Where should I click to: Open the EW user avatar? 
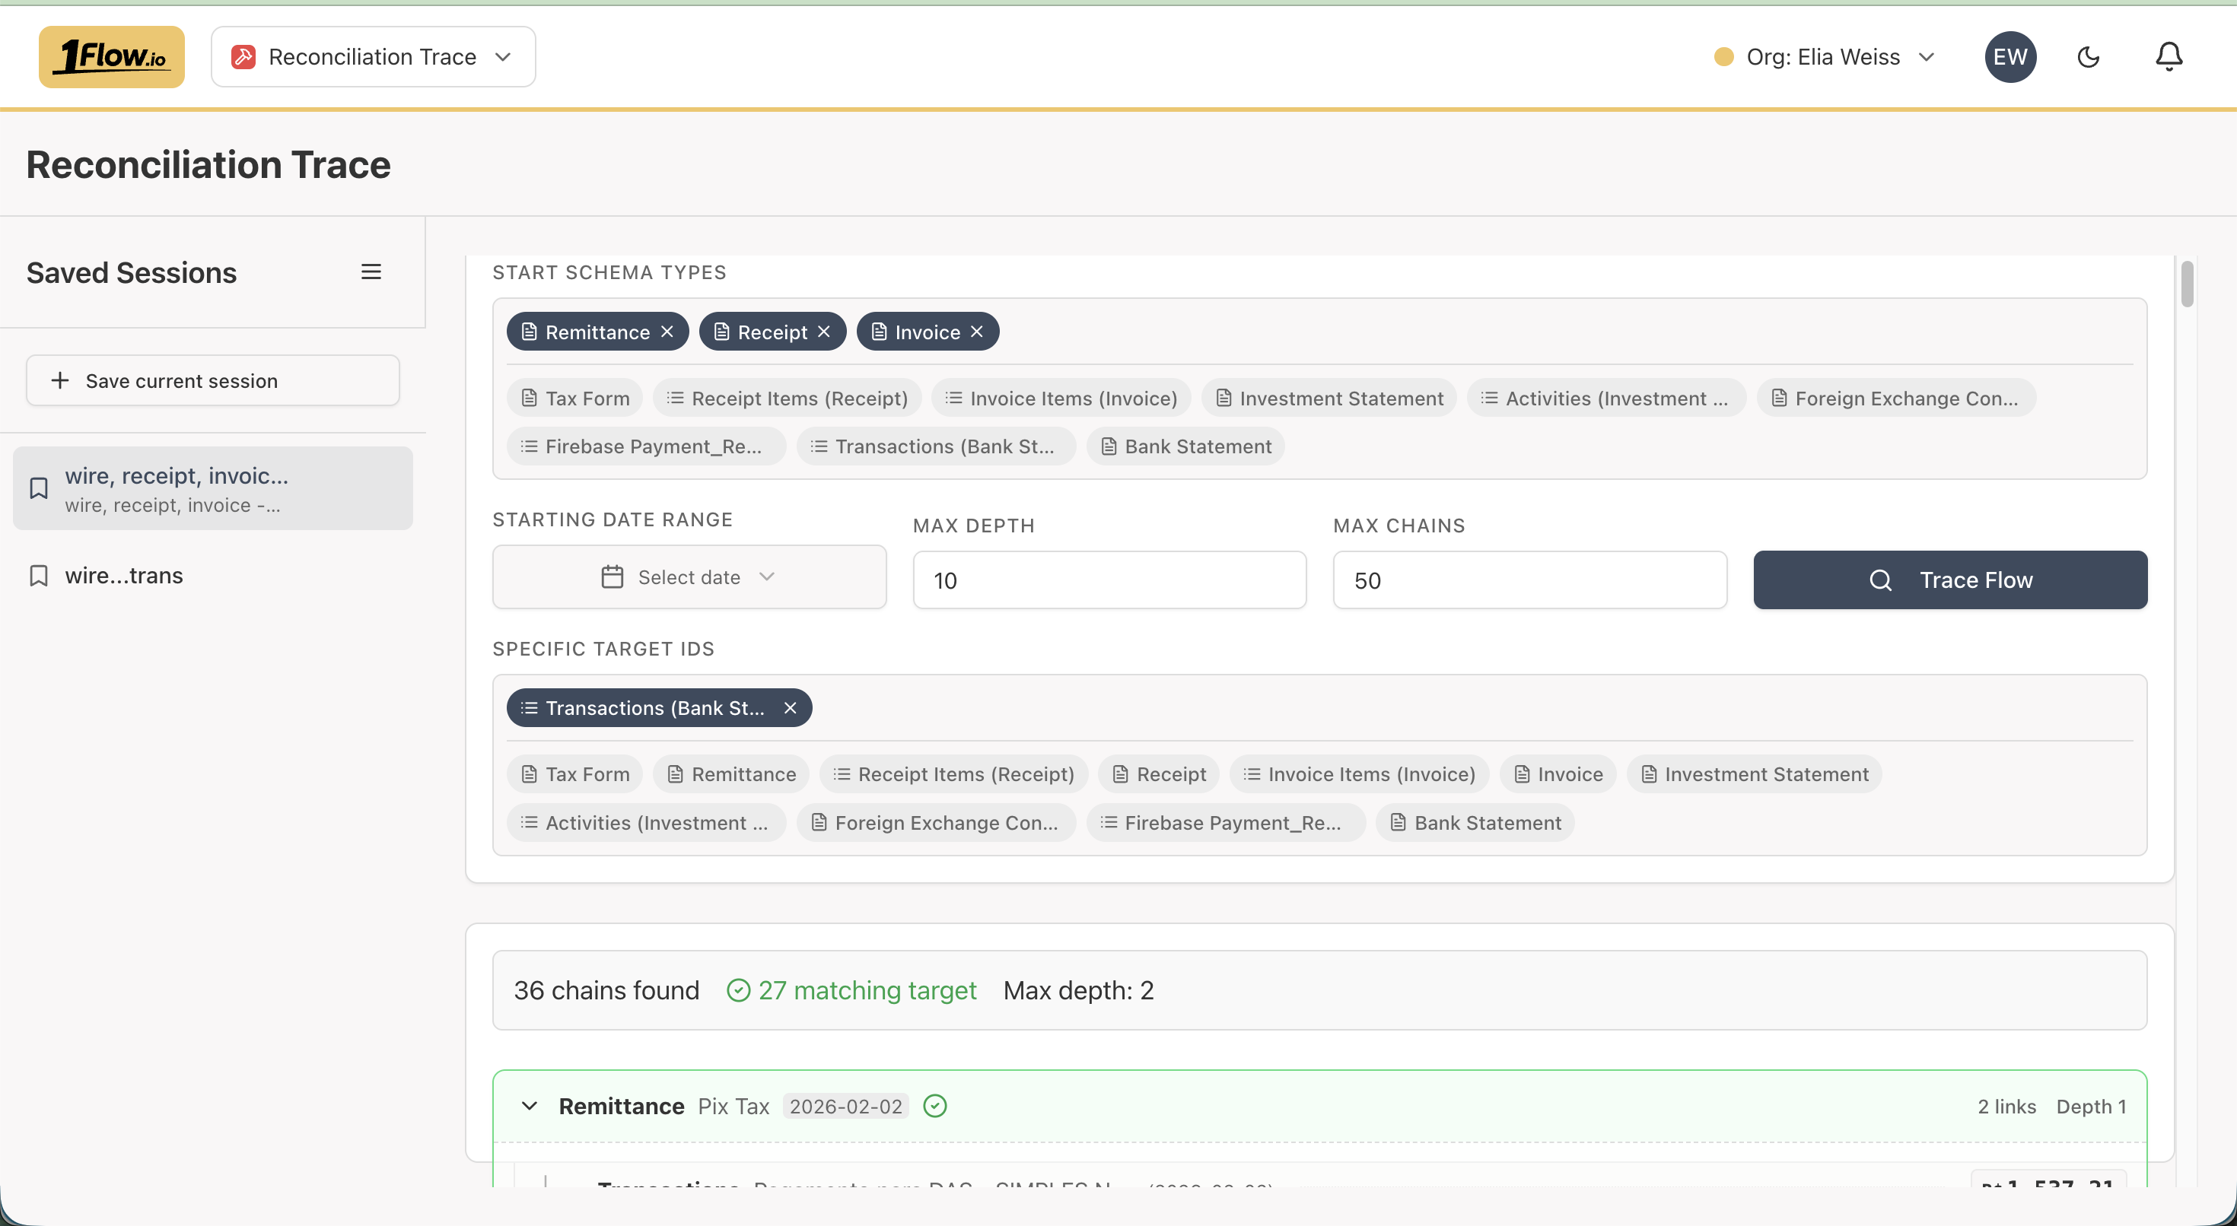point(2009,56)
